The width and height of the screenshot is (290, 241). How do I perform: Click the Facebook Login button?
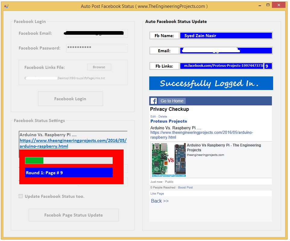click(71, 99)
